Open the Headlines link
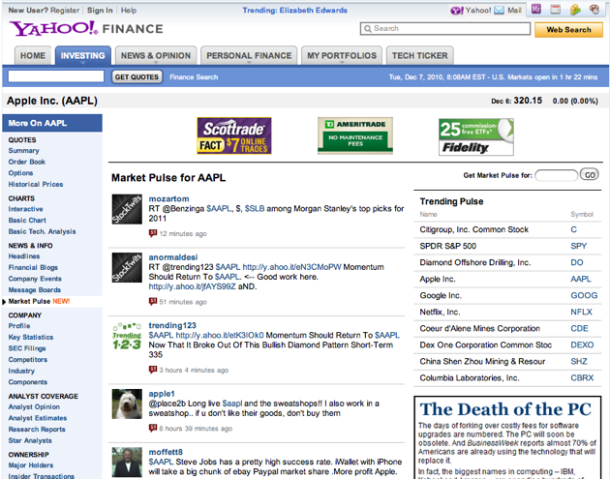The image size is (610, 479). click(24, 256)
